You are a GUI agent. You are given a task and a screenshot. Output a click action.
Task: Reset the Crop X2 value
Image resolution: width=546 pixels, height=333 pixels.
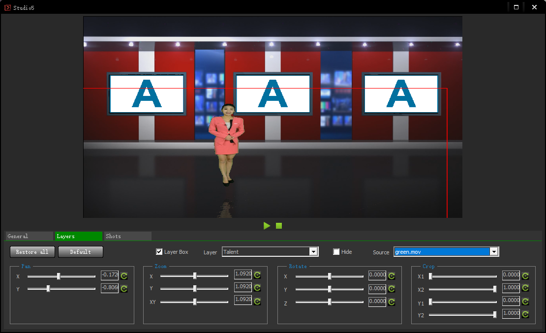point(525,288)
